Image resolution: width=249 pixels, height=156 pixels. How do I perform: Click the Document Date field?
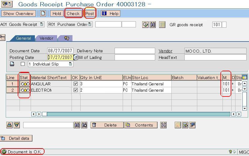(x=60, y=51)
